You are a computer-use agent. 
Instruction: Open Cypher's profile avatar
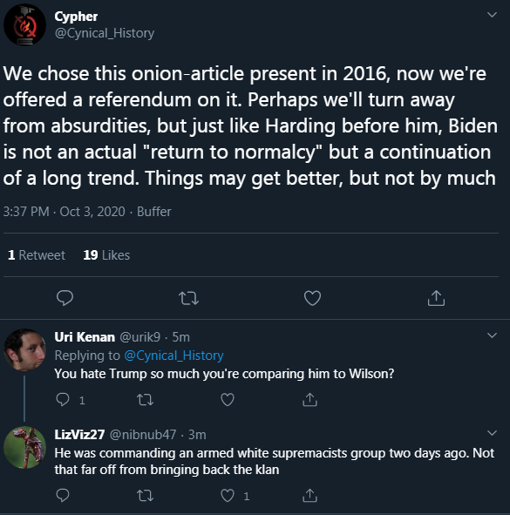(x=24, y=24)
